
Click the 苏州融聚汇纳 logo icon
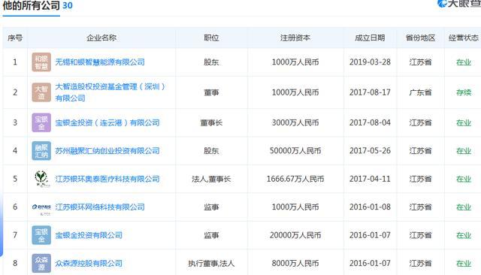tap(41, 151)
